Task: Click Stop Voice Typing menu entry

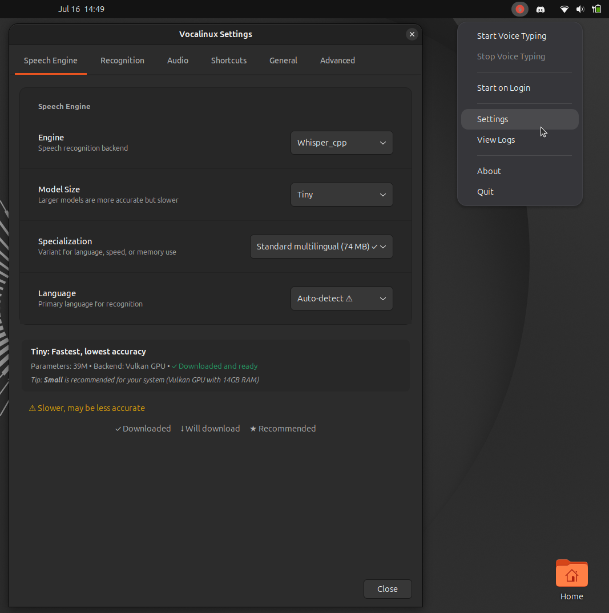Action: (x=520, y=57)
